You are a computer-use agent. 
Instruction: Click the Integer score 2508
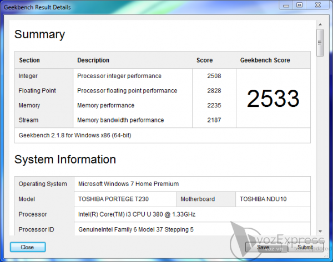[x=214, y=76]
